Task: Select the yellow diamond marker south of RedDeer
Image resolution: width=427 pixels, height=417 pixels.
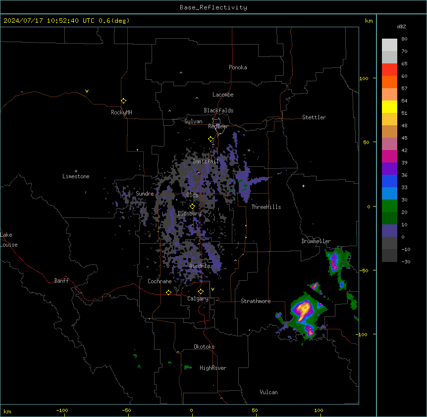Action: pos(211,139)
